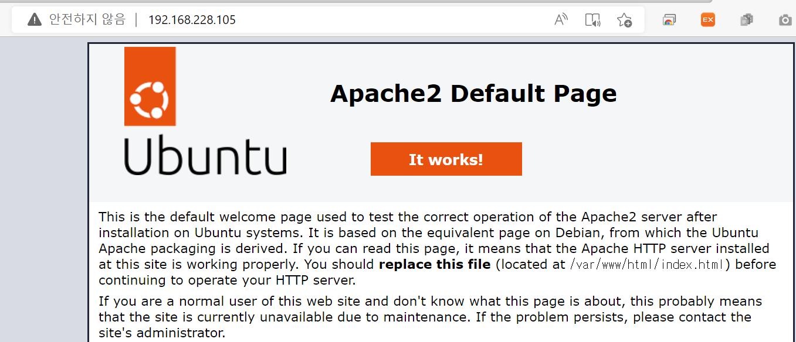Viewport: 796px width, 342px height.
Task: Open the Immersive Reader book icon
Action: coord(593,20)
